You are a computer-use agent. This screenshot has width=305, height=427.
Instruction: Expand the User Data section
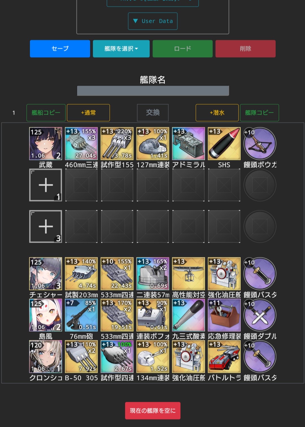(153, 21)
